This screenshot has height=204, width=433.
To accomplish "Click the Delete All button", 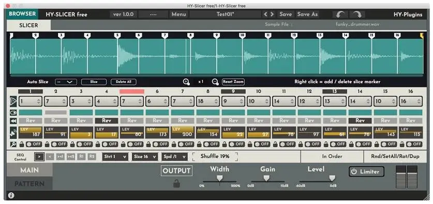I will click(124, 82).
